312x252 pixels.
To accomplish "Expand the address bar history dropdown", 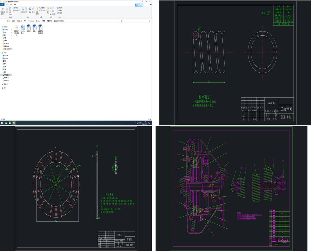I will pyautogui.click(x=118, y=21).
